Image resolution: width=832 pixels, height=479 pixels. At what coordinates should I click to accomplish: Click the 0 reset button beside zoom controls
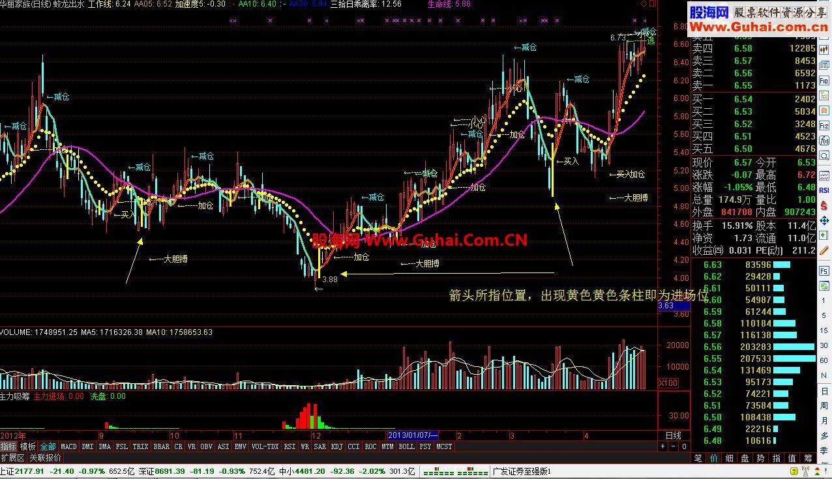(684, 446)
